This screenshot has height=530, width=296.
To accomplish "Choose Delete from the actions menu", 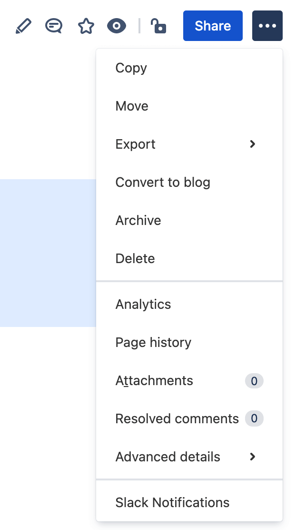I will [x=135, y=258].
